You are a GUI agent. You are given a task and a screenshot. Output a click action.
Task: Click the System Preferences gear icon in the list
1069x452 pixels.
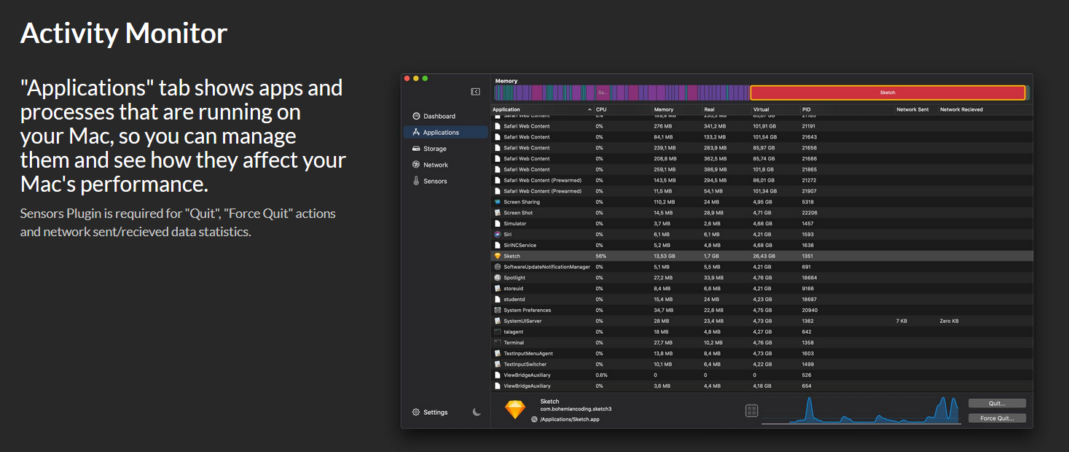click(x=497, y=310)
